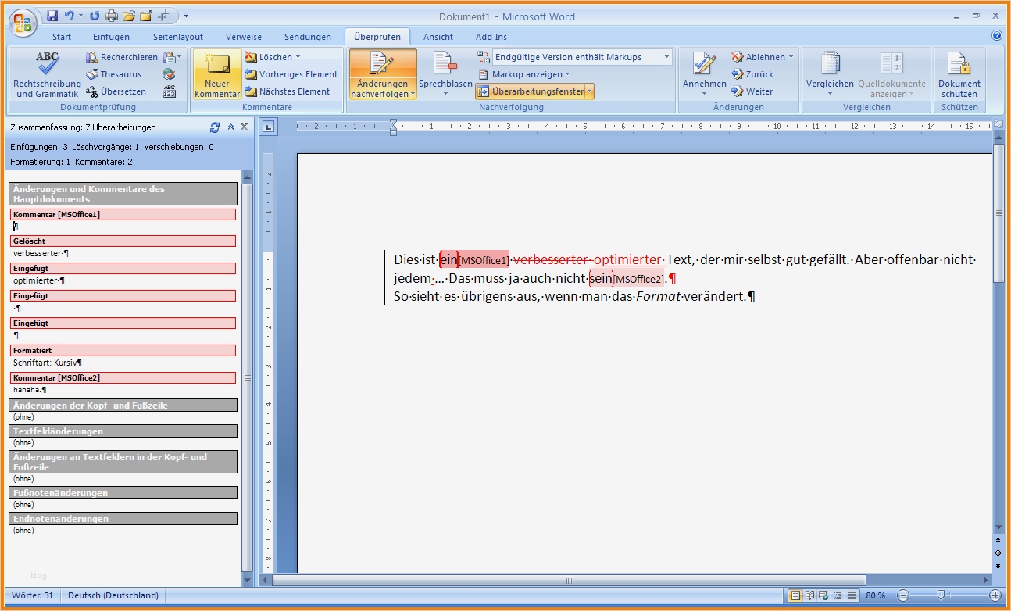Click the globe-with-checkmark language icon
The width and height of the screenshot is (1011, 611).
pyautogui.click(x=170, y=74)
